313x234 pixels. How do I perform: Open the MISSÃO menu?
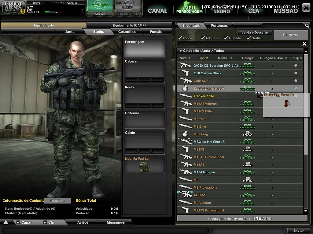click(286, 11)
